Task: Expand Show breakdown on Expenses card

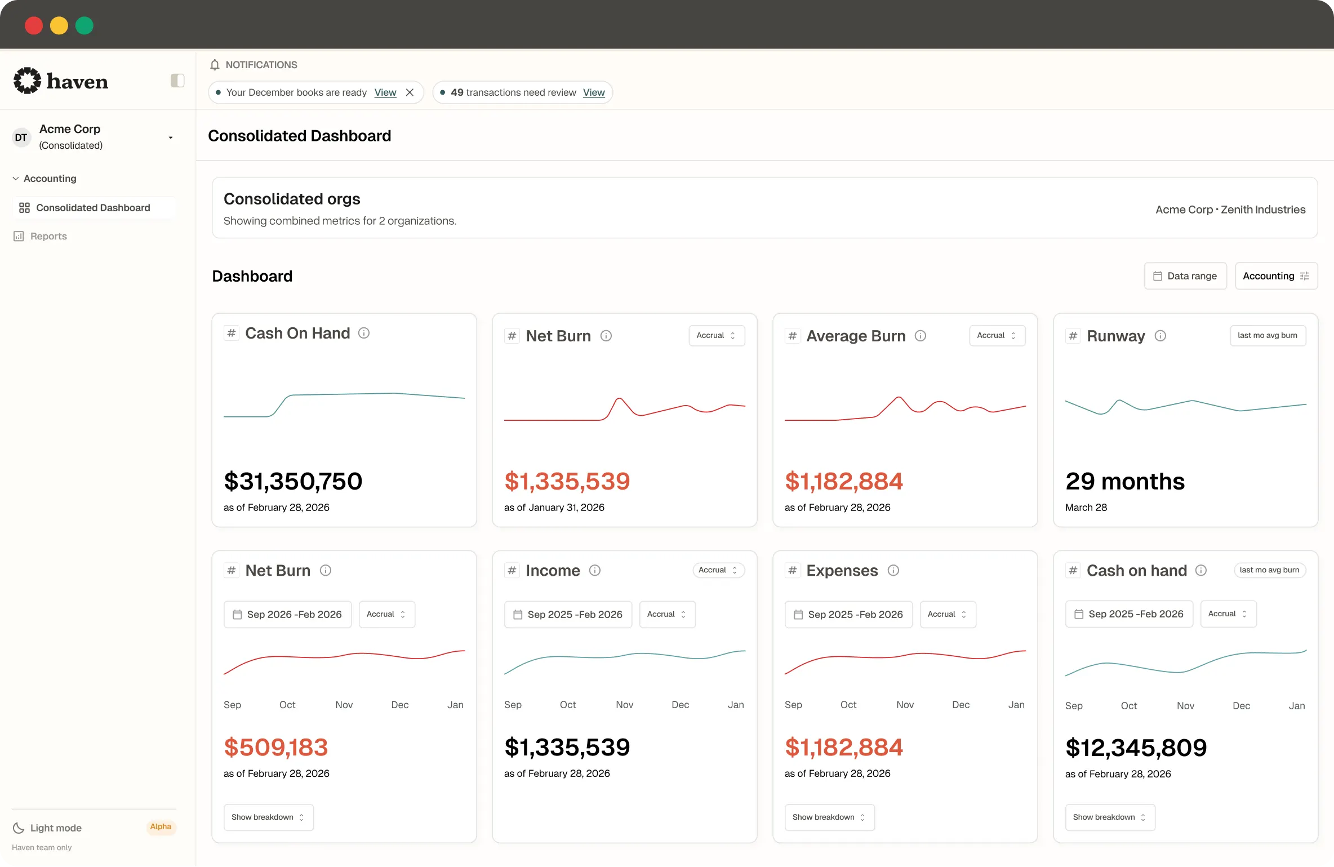Action: 829,817
